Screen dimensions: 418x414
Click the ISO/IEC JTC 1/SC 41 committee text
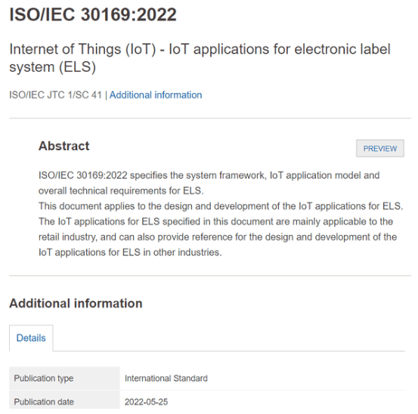pos(56,95)
